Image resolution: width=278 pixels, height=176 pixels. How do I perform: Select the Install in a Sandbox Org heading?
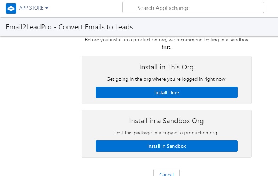[166, 121]
